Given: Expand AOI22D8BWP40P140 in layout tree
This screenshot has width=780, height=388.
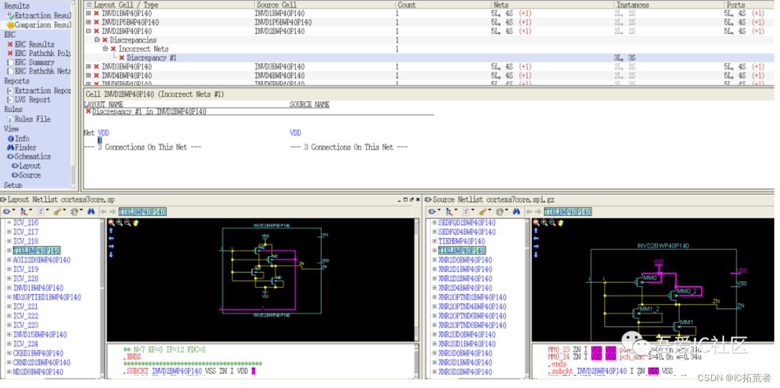Looking at the screenshot, I should tap(9, 259).
